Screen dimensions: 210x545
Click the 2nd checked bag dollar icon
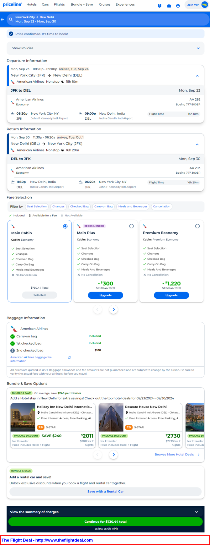pos(13,350)
